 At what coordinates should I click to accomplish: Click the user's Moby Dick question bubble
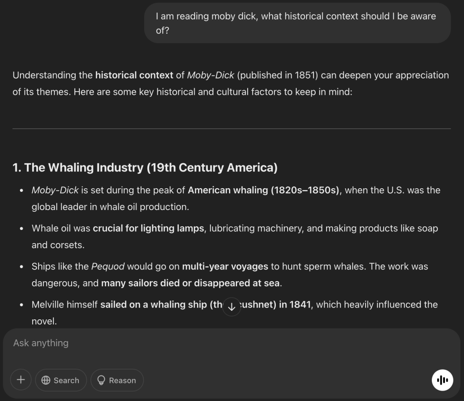pyautogui.click(x=297, y=24)
